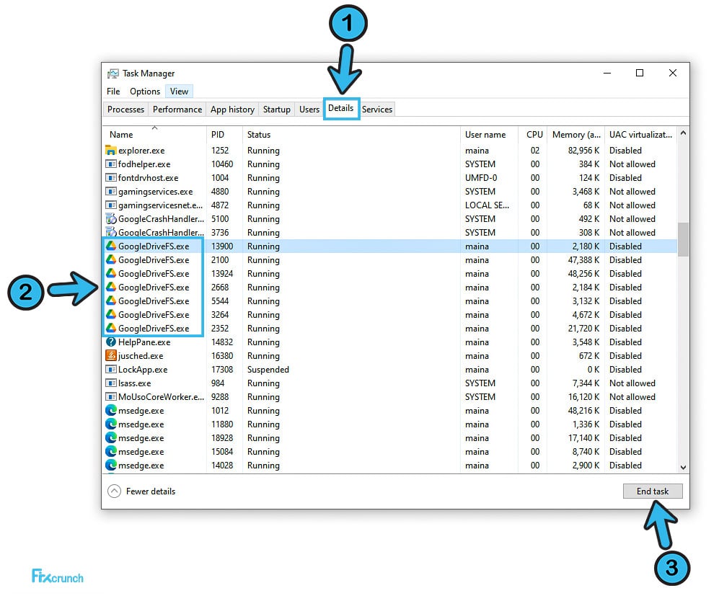Sort by UAC virtualization column header
Viewport: 719px width, 601px height.
pyautogui.click(x=640, y=135)
